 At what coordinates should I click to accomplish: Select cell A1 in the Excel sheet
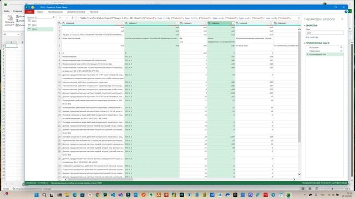point(11,45)
